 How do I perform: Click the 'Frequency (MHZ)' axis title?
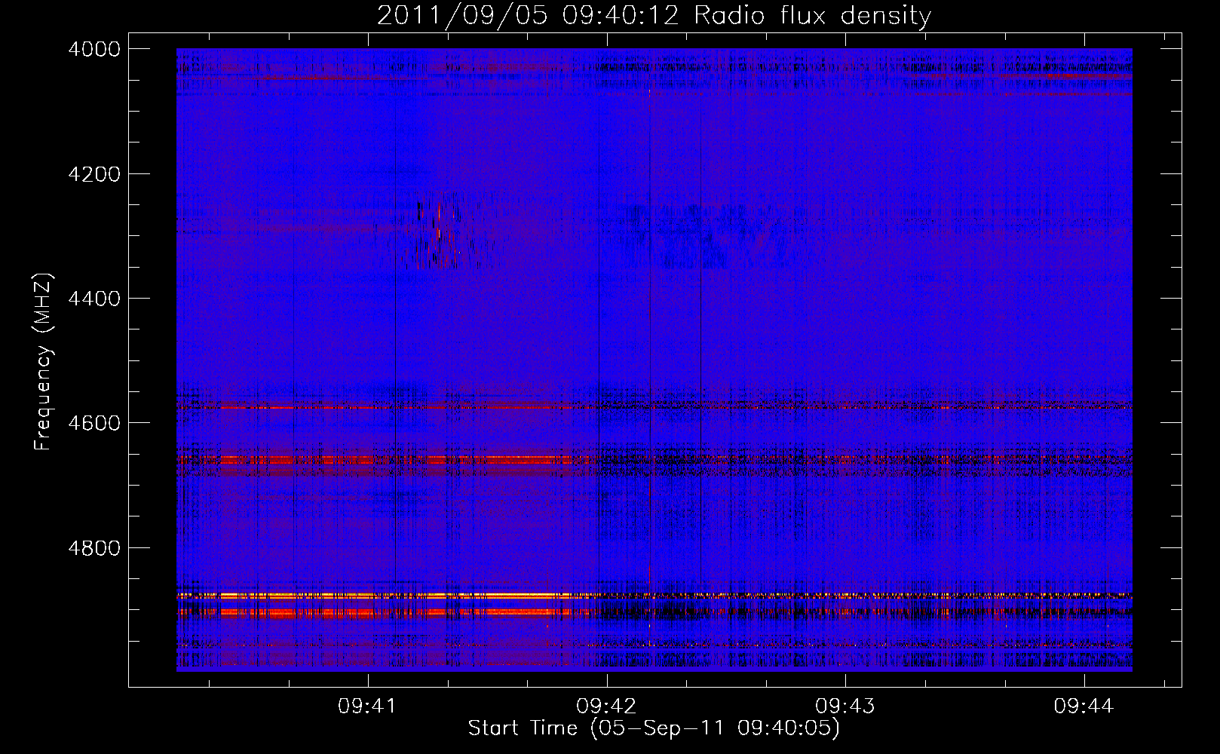44,362
